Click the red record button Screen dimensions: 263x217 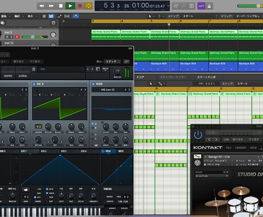(x=80, y=6)
